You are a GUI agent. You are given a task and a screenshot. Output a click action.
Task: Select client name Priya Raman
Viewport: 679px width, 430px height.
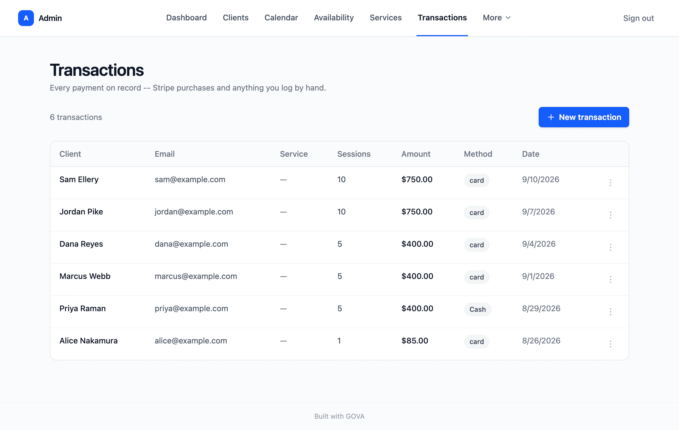point(83,308)
